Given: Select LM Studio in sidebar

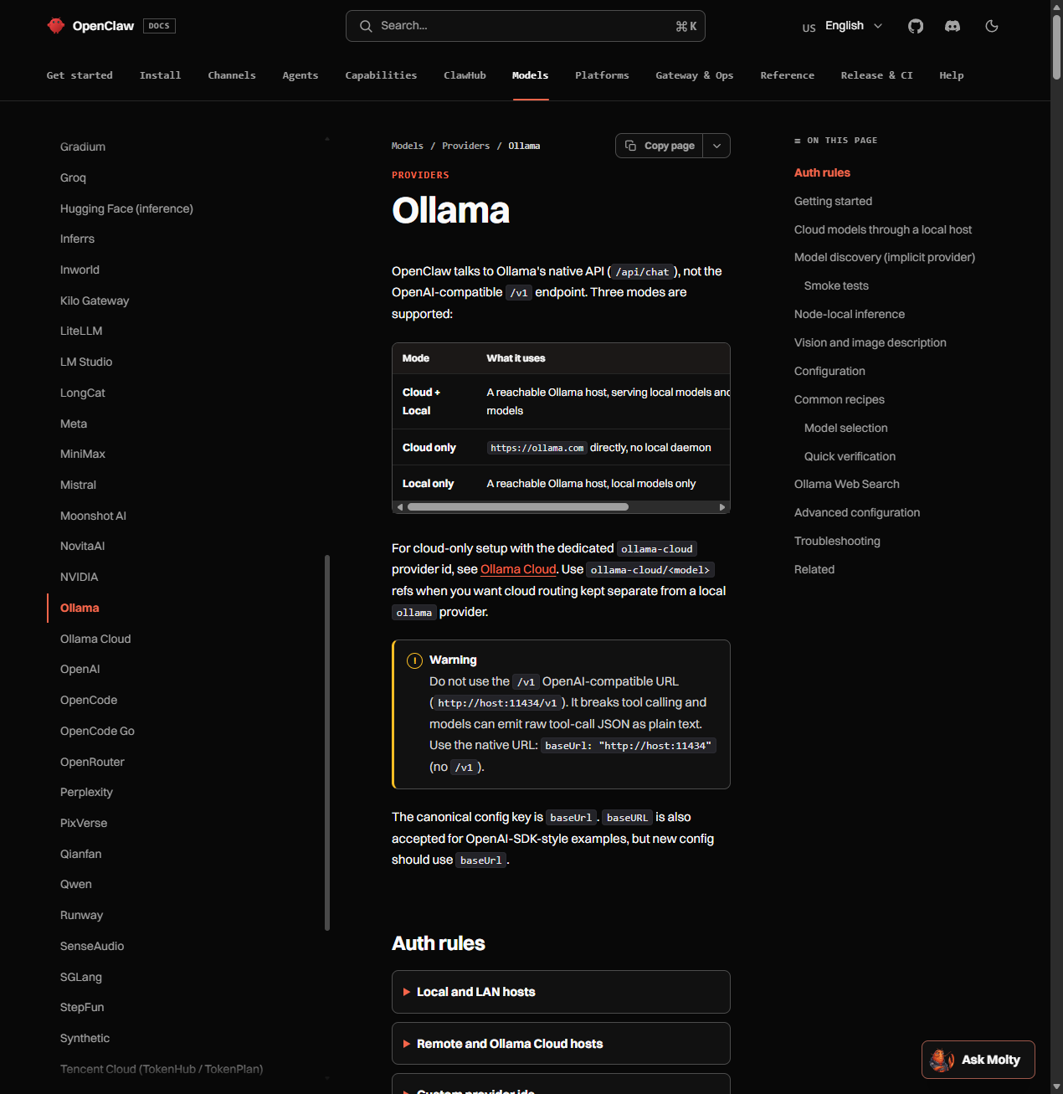Looking at the screenshot, I should click(86, 362).
